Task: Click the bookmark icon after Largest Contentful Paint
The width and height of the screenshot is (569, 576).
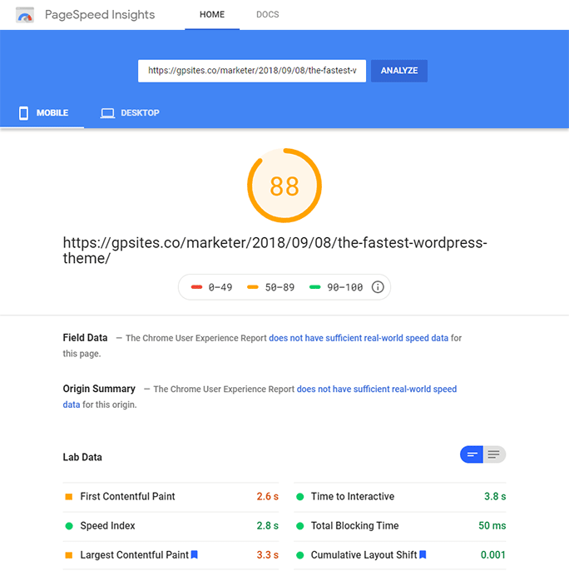Action: (195, 554)
